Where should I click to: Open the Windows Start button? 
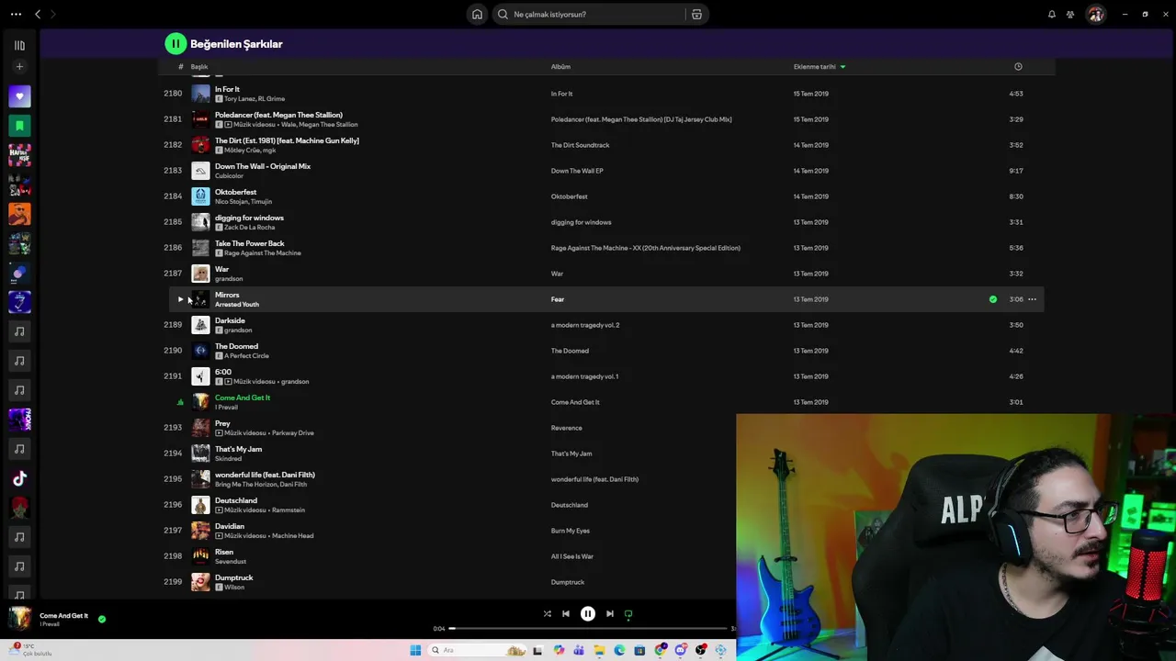click(x=415, y=650)
